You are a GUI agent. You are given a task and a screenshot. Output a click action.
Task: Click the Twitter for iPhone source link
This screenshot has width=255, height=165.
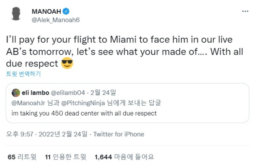coord(118,134)
